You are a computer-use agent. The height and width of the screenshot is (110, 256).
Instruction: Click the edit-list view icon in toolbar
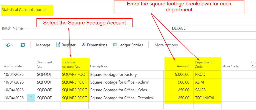23,45
